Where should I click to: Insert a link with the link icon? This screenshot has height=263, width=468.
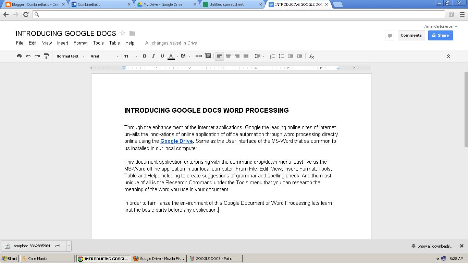199,56
